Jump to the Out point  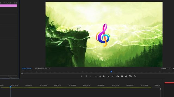pos(112,76)
